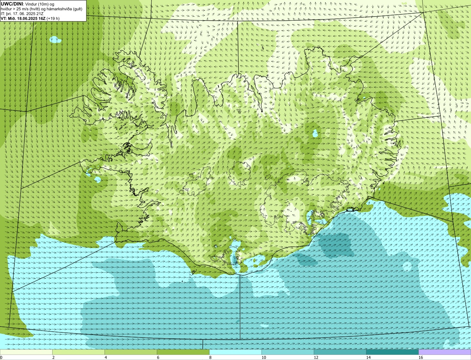Click the scale label '2'

click(x=53, y=357)
